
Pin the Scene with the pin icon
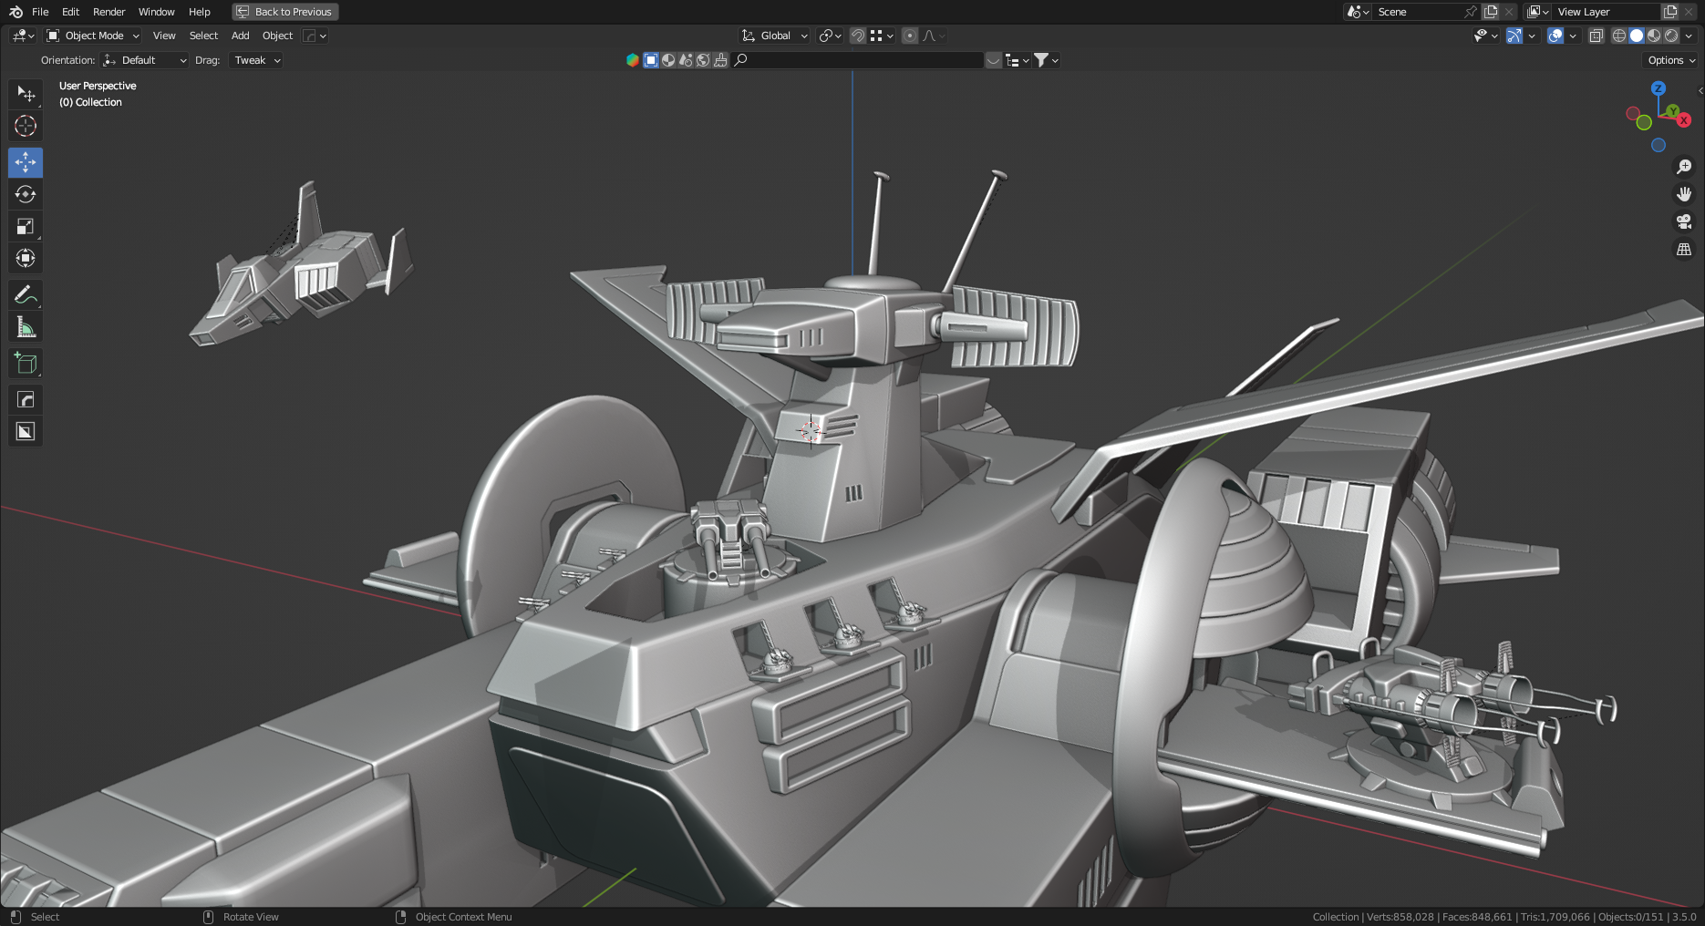pyautogui.click(x=1470, y=12)
